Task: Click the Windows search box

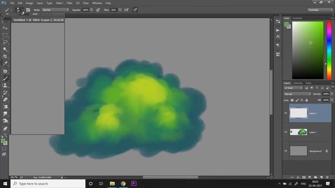Action: tap(48, 183)
